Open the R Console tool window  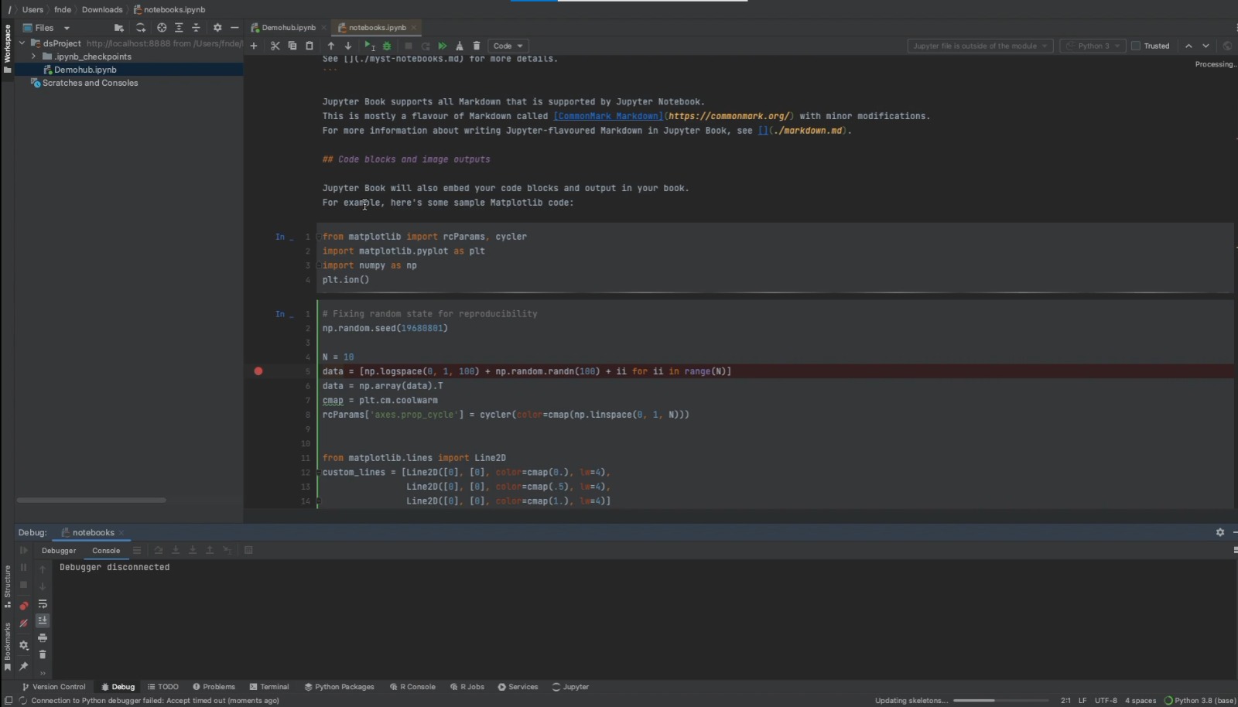tap(412, 687)
